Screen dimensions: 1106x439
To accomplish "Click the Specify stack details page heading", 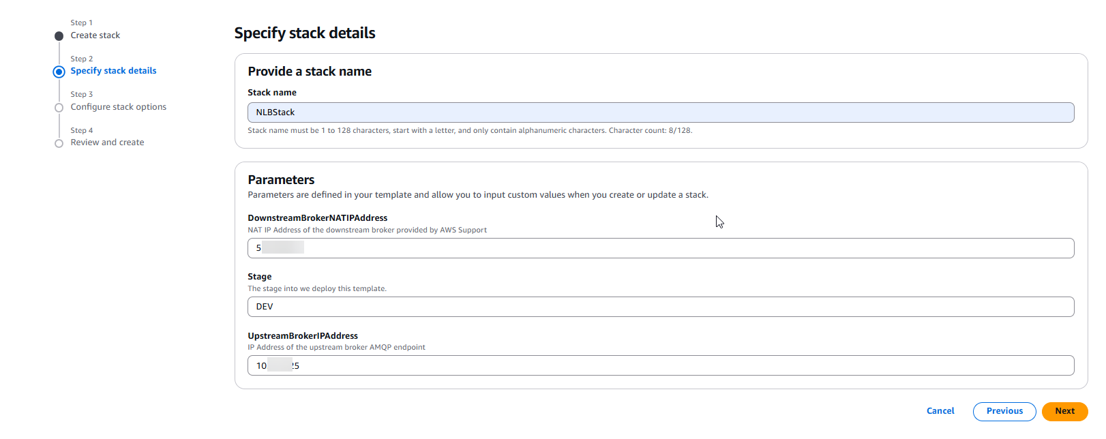I will click(x=305, y=33).
